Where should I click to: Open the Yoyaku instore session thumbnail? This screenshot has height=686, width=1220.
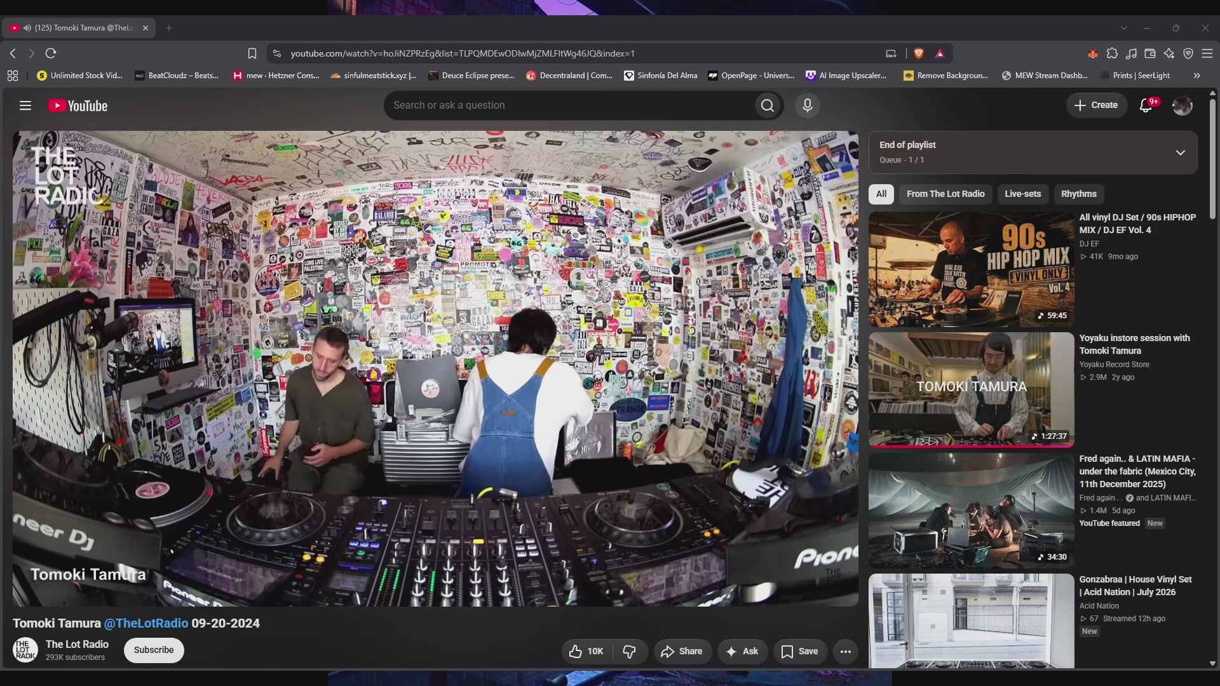point(971,390)
